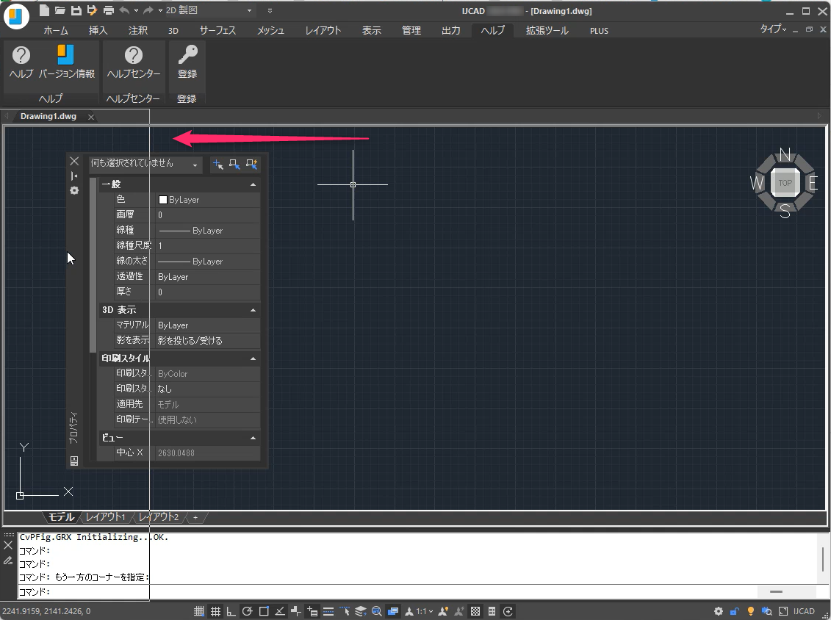Click the ヘルプ button in ribbon
Screen dimensions: 831x620
pos(21,62)
